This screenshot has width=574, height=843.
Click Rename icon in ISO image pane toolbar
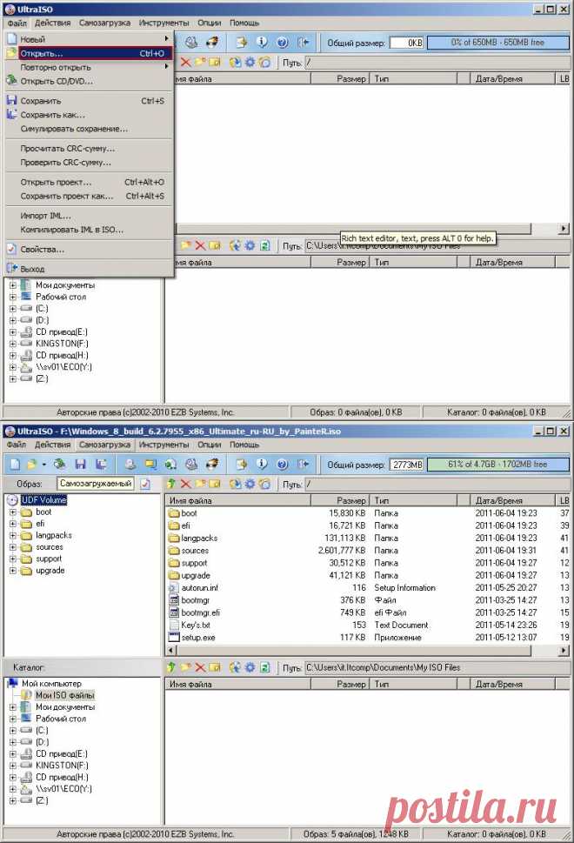[x=215, y=484]
